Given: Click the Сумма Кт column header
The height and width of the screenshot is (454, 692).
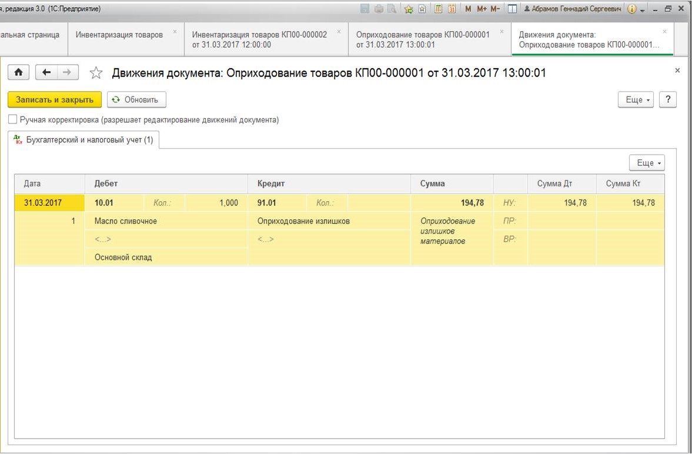Looking at the screenshot, I should pyautogui.click(x=630, y=183).
